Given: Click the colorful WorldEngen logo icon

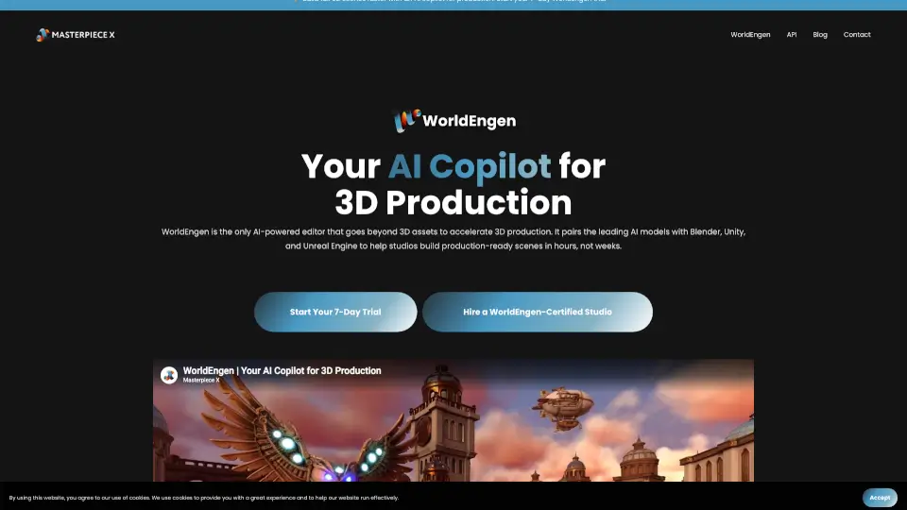Looking at the screenshot, I should coord(406,121).
